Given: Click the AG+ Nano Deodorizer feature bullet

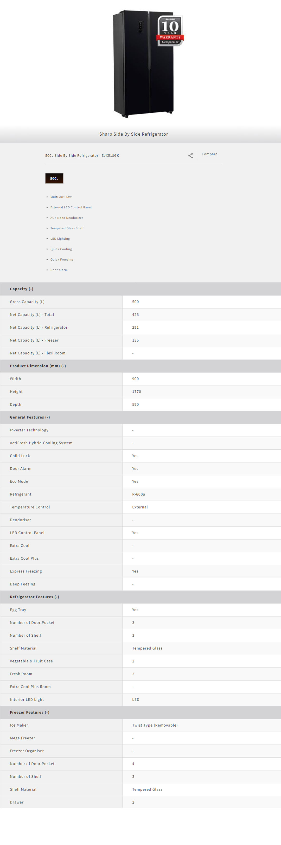Looking at the screenshot, I should coord(67,218).
